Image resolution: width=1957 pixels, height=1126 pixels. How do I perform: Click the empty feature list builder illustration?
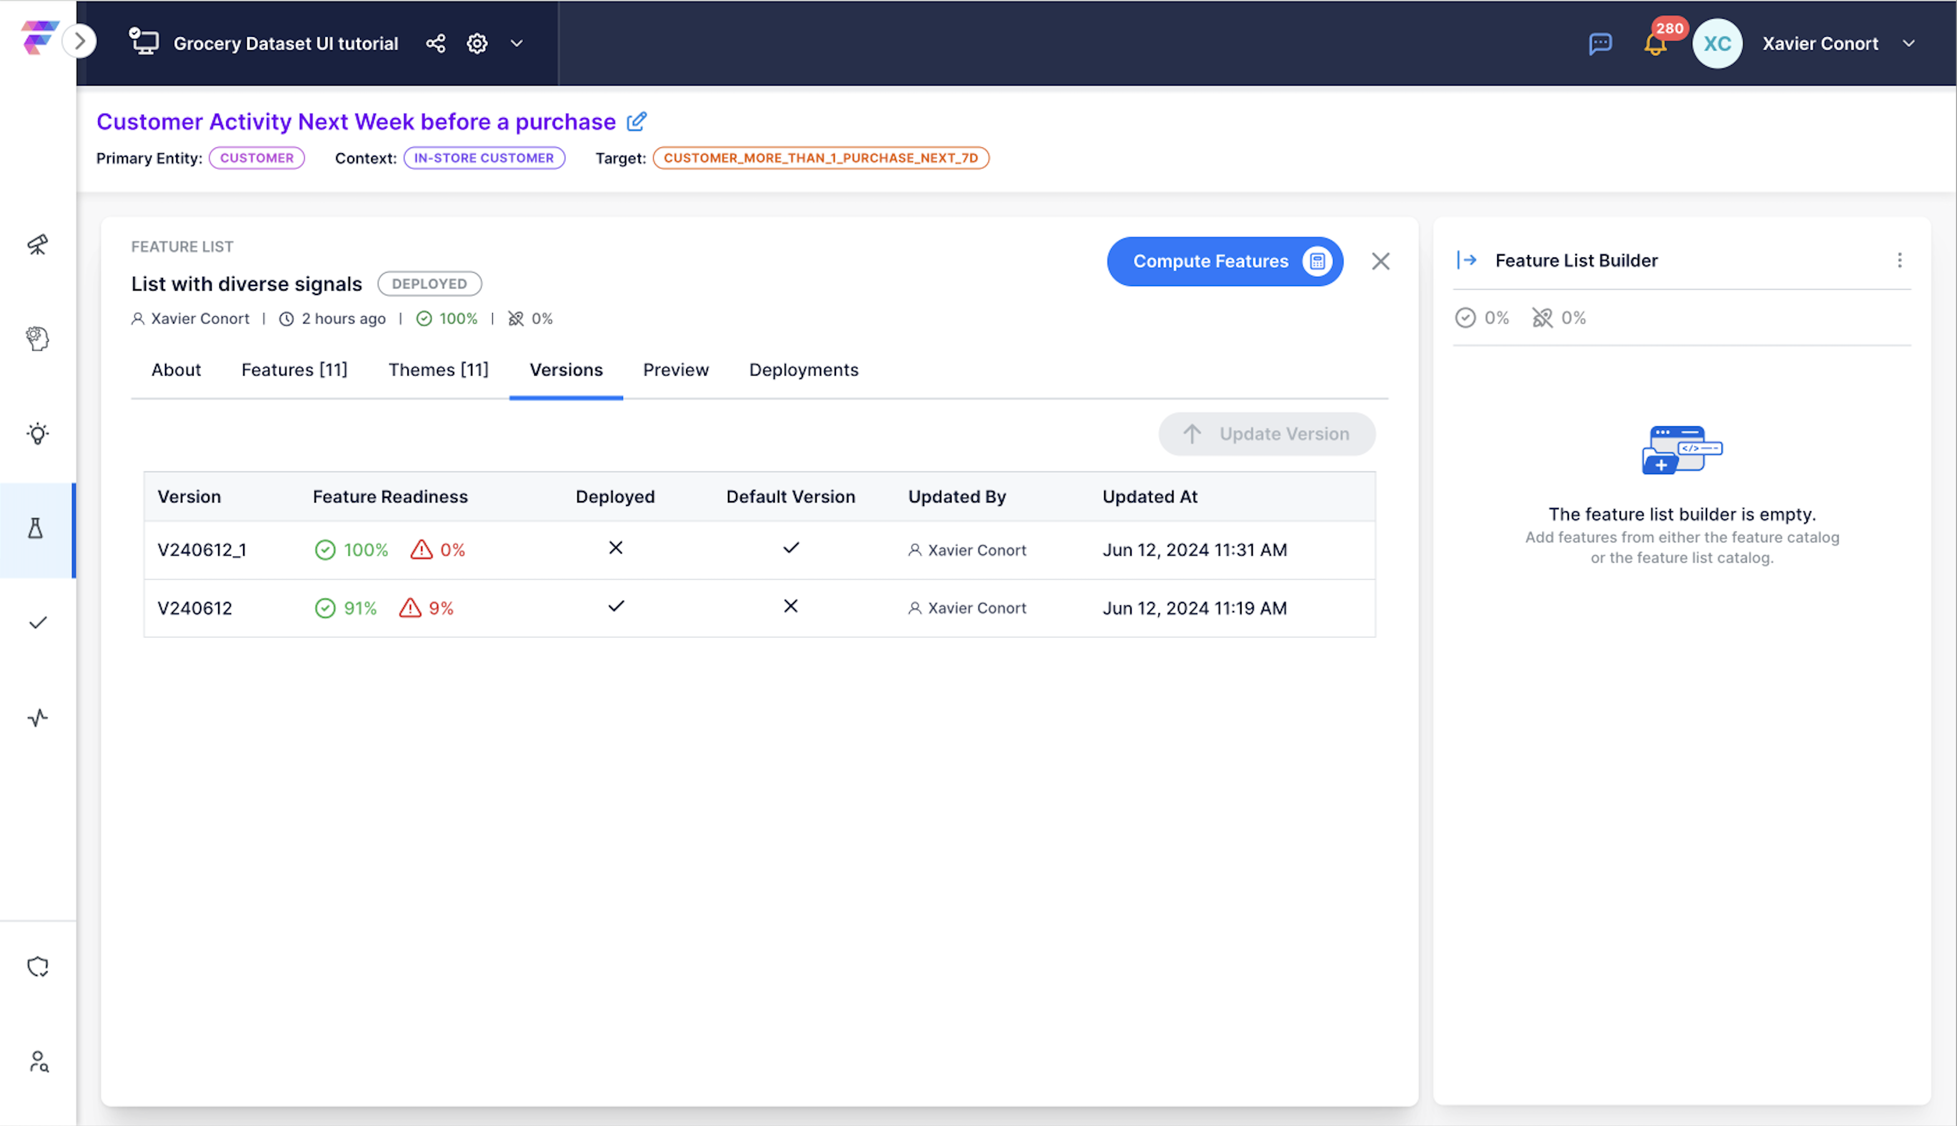[x=1681, y=449]
